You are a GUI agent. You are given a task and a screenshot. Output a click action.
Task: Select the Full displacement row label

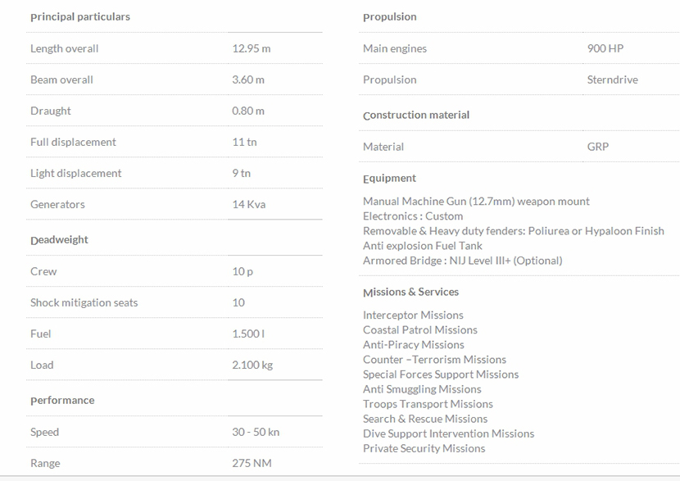73,143
